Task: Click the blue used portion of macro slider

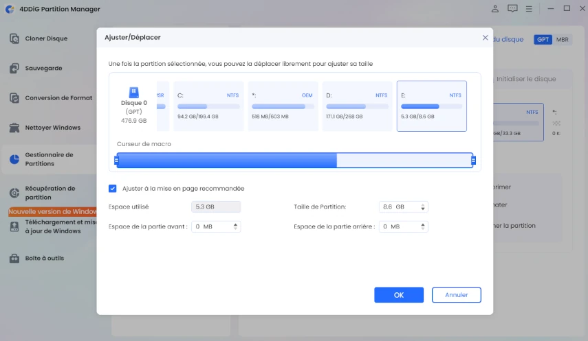Action: coord(227,161)
